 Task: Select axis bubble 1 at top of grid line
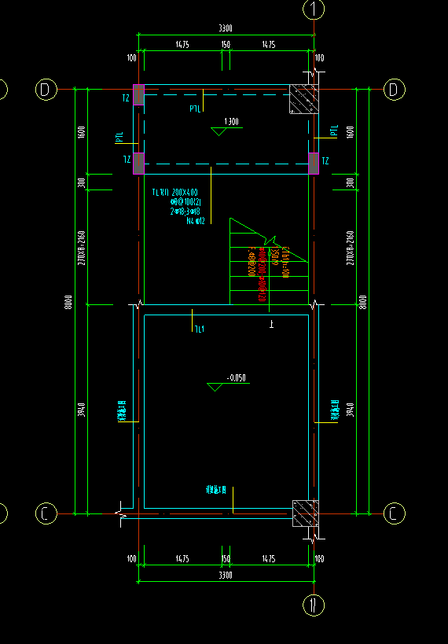click(x=314, y=9)
